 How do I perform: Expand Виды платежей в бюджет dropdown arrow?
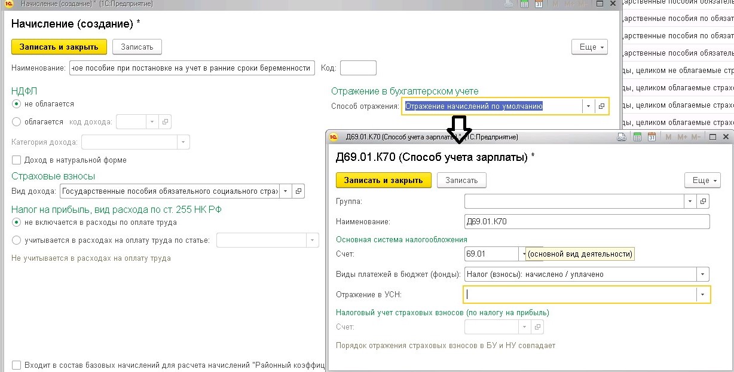(702, 275)
